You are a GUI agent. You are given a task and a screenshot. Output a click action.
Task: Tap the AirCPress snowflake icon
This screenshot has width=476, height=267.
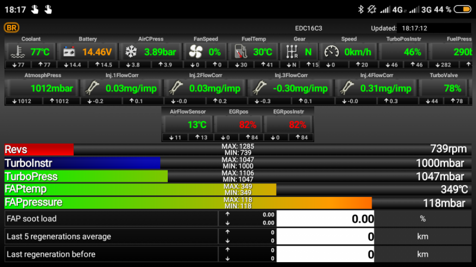(130, 52)
